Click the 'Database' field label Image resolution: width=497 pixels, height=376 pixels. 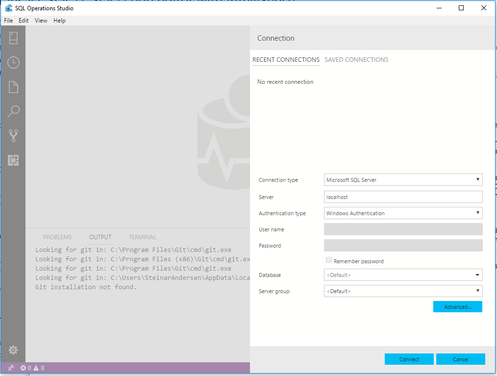click(270, 275)
